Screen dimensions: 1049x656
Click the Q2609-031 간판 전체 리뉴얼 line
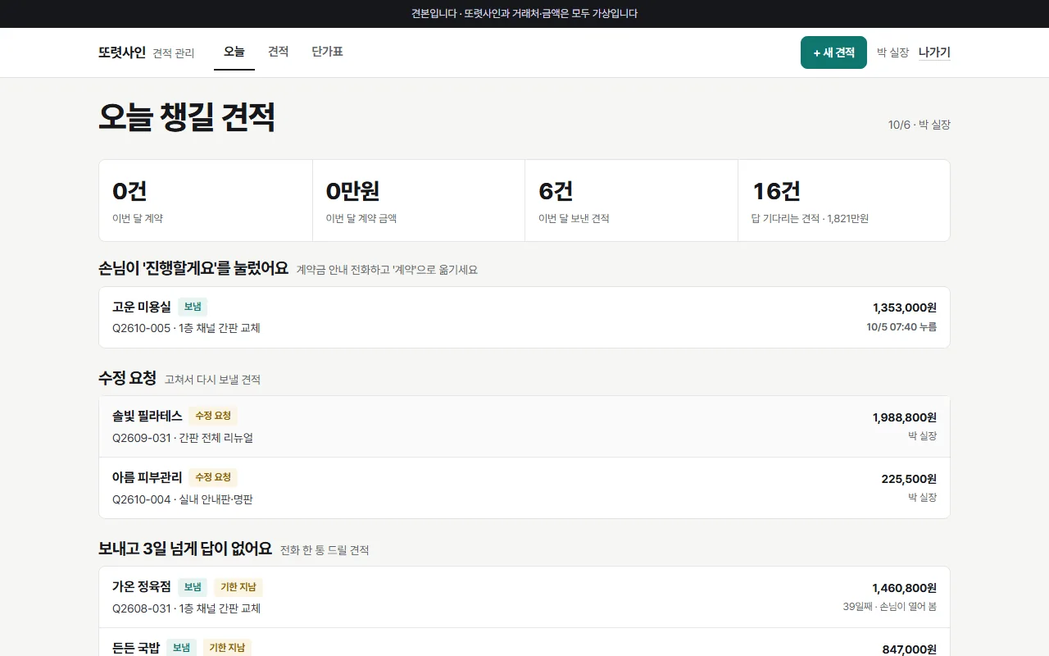tap(183, 438)
